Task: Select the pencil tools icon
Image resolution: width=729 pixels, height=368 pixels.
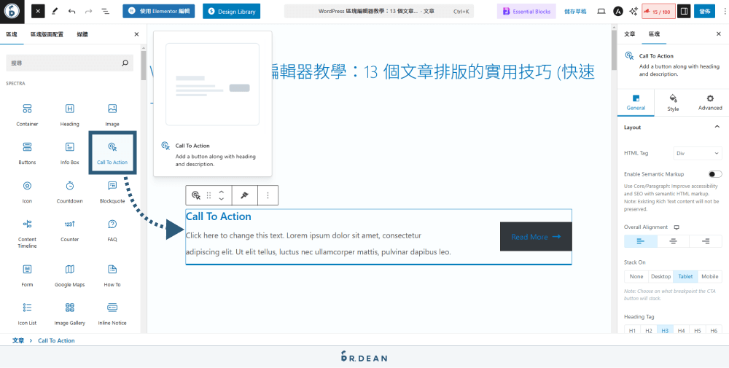Action: [x=55, y=11]
